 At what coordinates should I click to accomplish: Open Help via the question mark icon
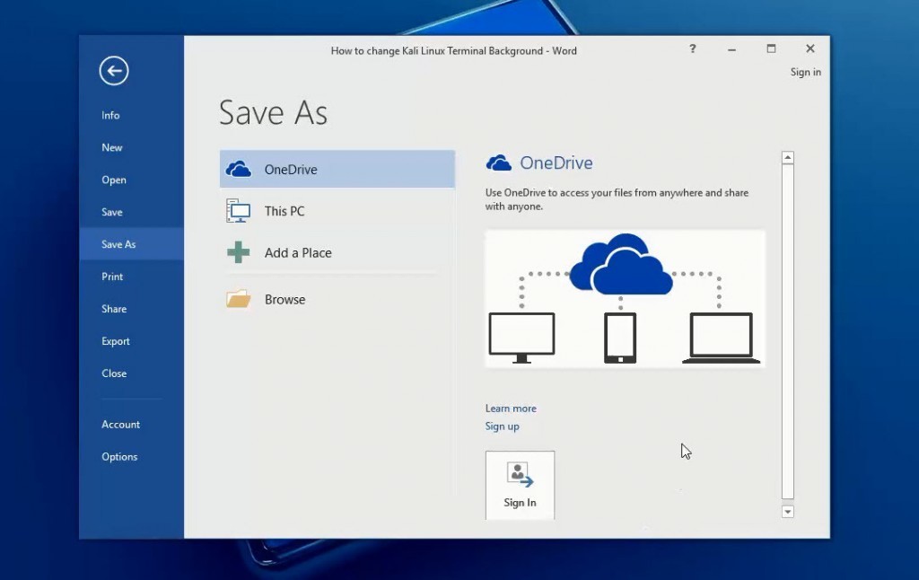[692, 50]
